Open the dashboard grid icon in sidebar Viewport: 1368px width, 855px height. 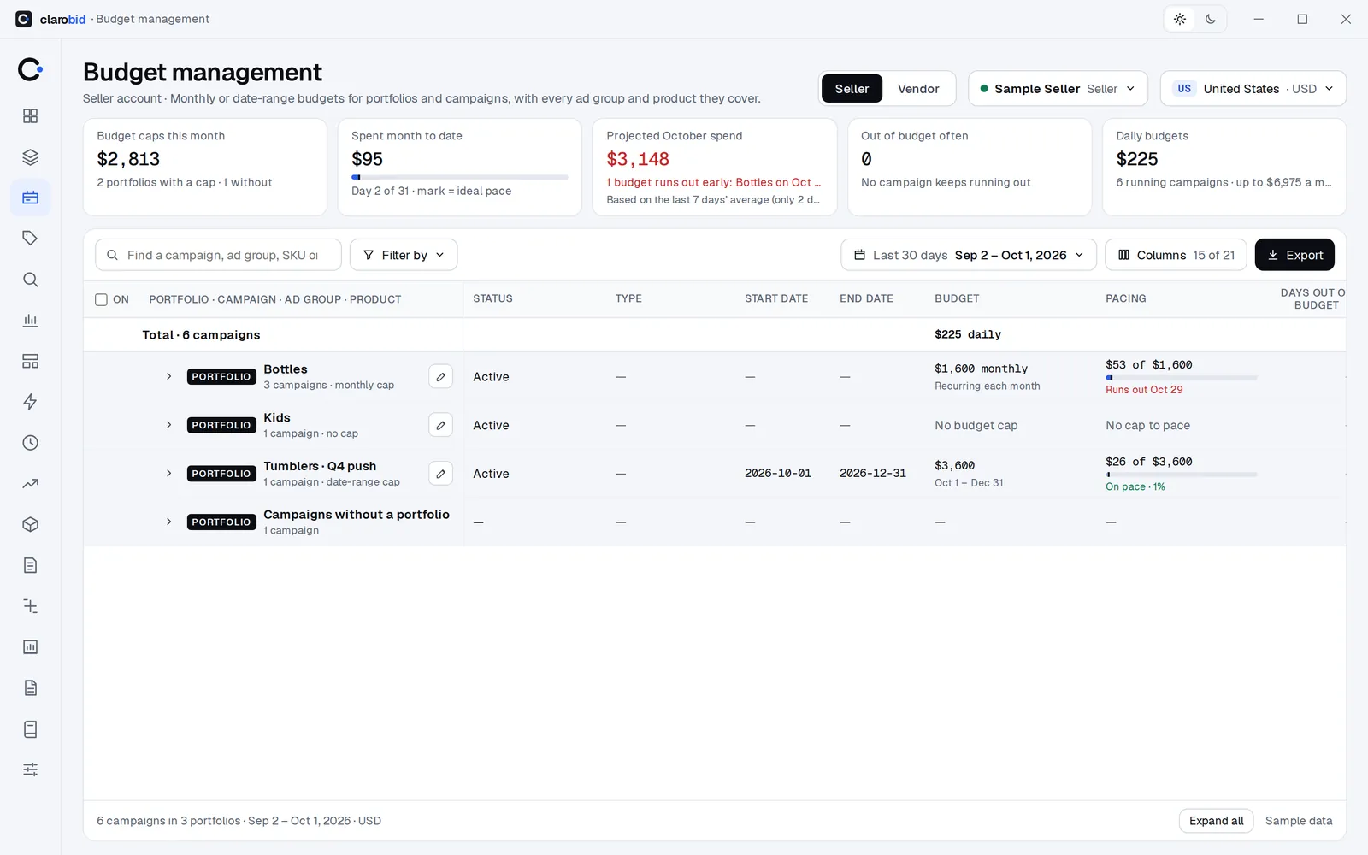click(x=30, y=116)
